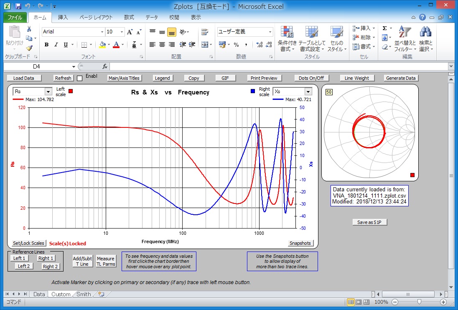458x310 pixels.
Task: Center text horizontally in cell
Action: tap(162, 45)
